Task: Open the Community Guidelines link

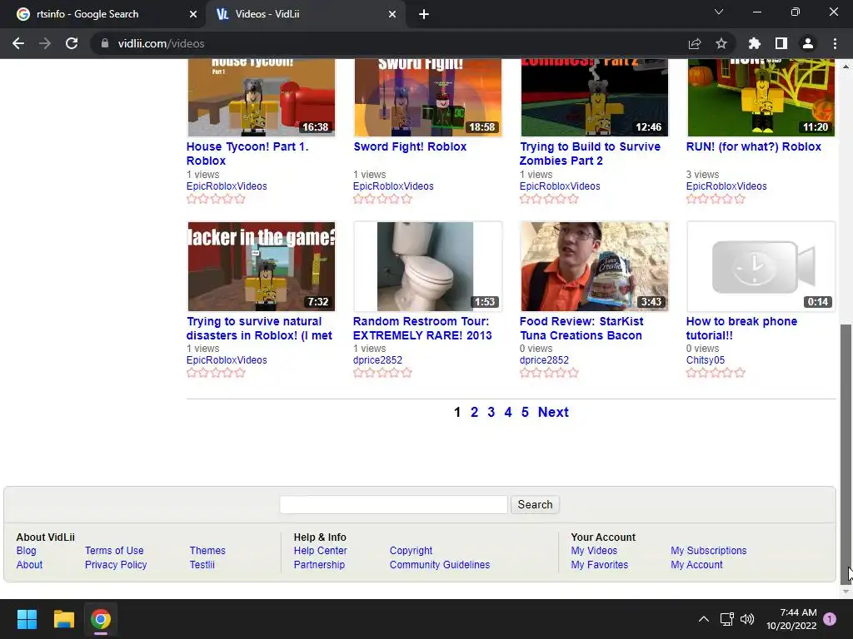Action: pos(440,565)
